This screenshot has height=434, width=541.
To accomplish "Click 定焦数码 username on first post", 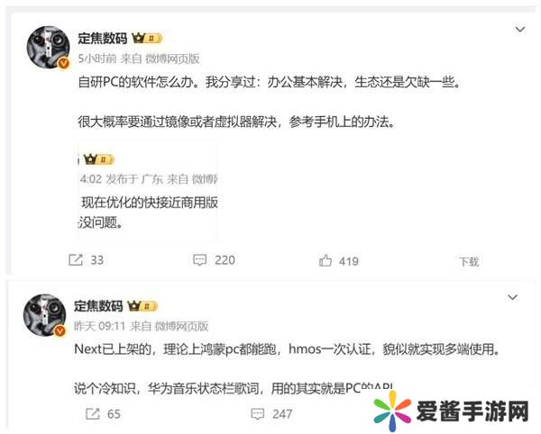I will point(103,38).
